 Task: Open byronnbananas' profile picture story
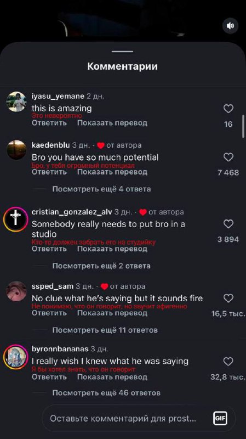click(x=16, y=357)
